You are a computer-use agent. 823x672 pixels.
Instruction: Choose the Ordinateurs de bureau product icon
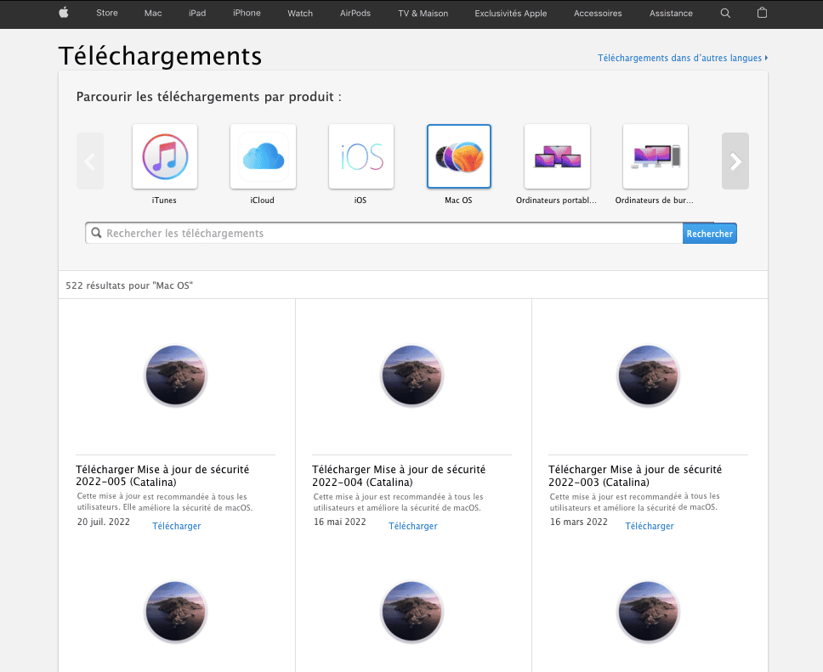[655, 156]
